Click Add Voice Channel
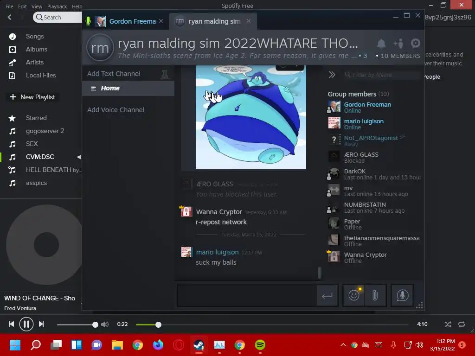 (x=116, y=110)
